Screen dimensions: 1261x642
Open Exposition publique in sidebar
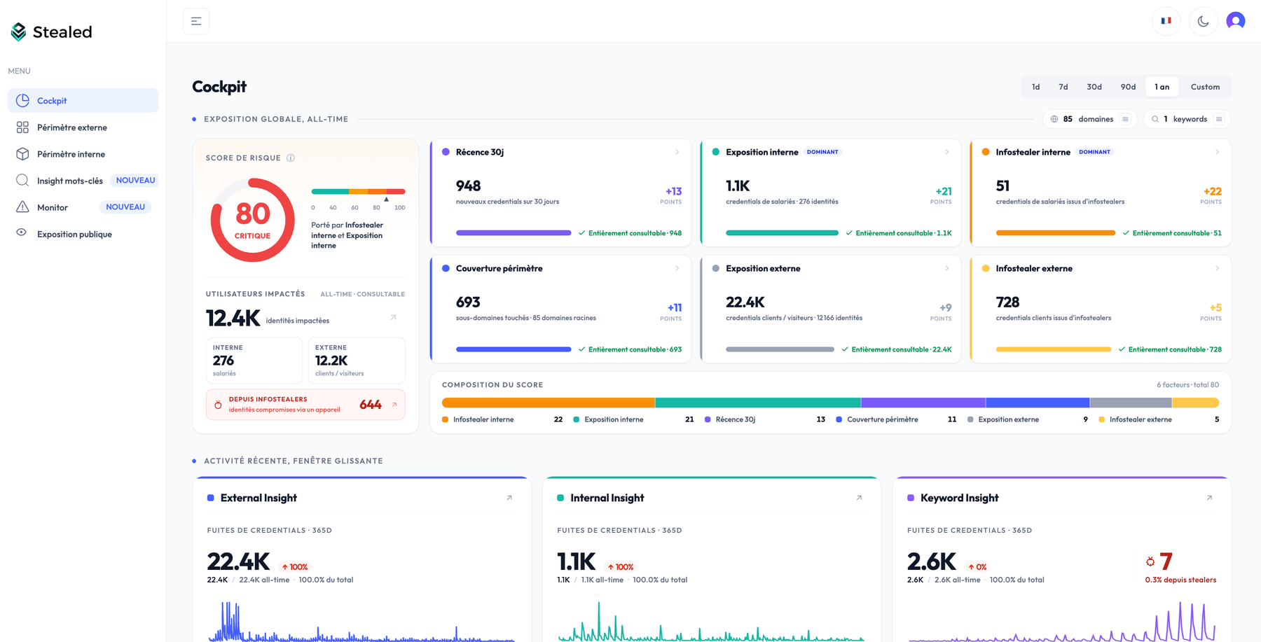point(83,234)
